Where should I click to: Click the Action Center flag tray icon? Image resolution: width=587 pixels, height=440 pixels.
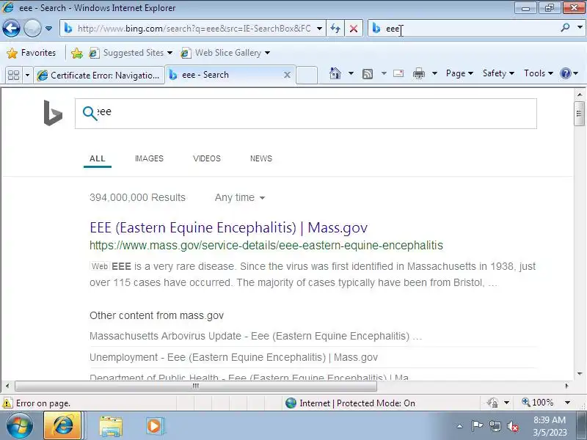[477, 426]
